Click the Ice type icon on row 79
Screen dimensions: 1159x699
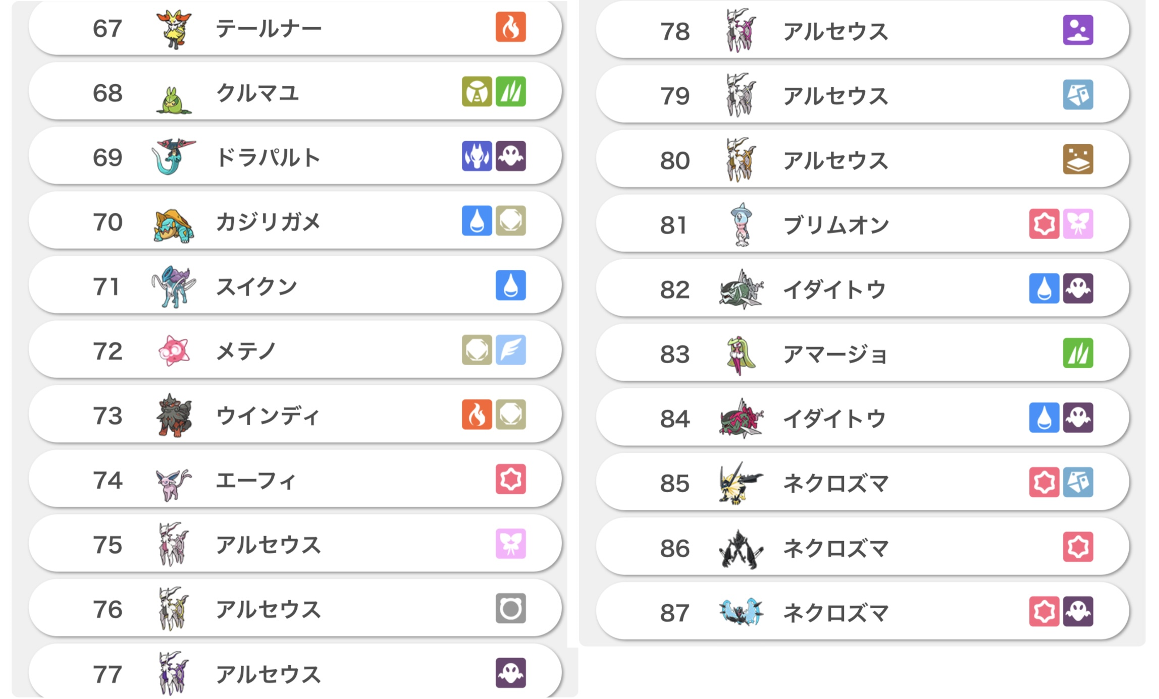tap(1078, 94)
